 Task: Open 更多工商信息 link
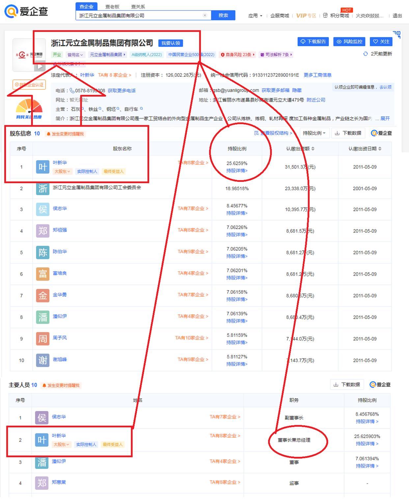coord(317,75)
